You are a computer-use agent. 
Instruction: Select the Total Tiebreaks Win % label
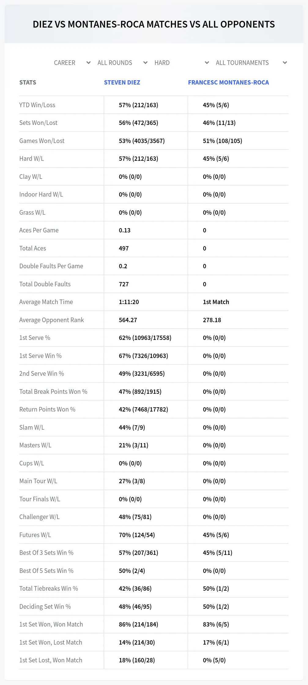point(49,589)
